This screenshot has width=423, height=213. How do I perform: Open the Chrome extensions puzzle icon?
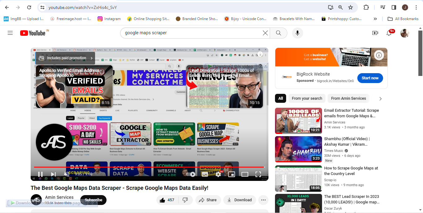click(x=366, y=7)
